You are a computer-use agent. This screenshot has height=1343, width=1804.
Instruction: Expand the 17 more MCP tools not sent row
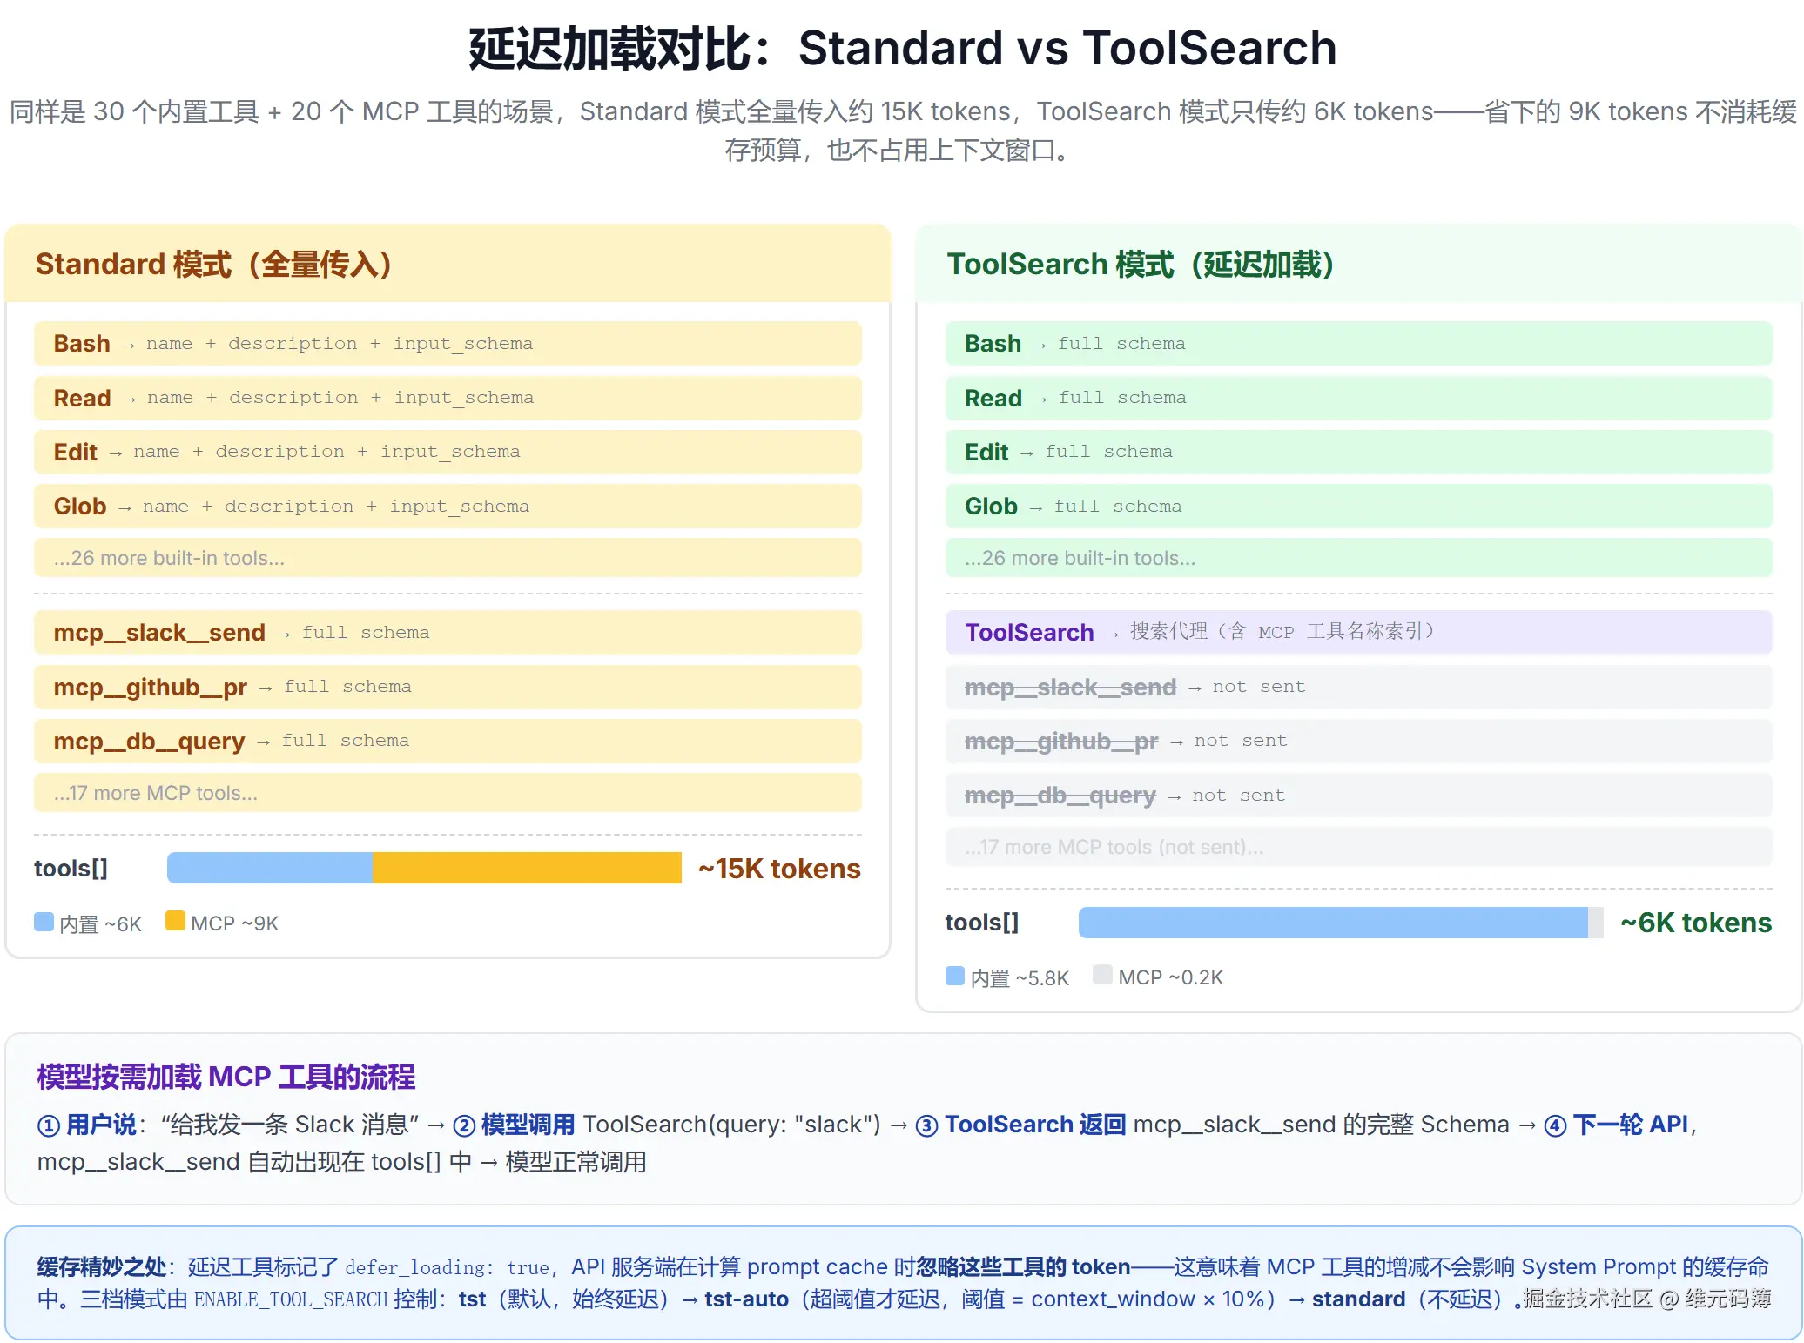pos(1356,846)
